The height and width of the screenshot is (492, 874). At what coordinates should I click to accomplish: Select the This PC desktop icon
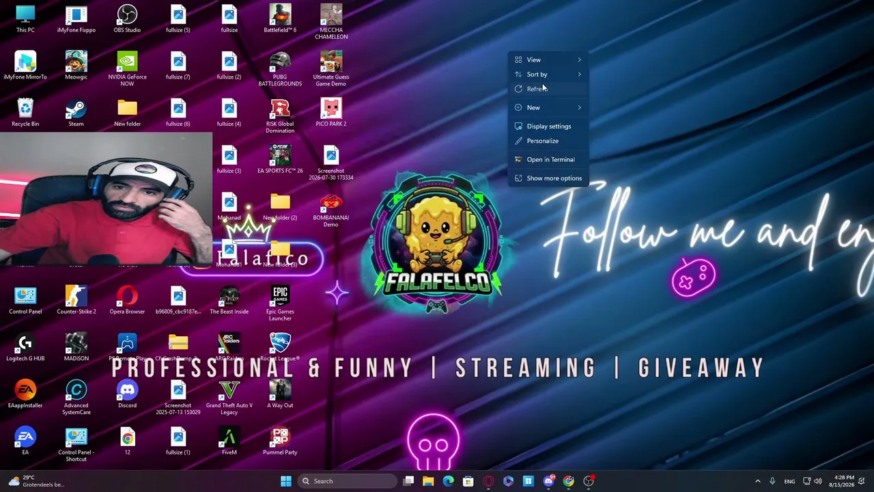[x=25, y=19]
